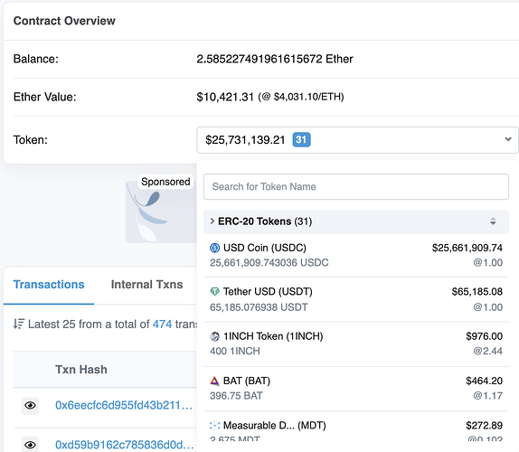Image resolution: width=519 pixels, height=452 pixels.
Task: Sort ERC-20 tokens using the up-down arrows
Action: [493, 221]
